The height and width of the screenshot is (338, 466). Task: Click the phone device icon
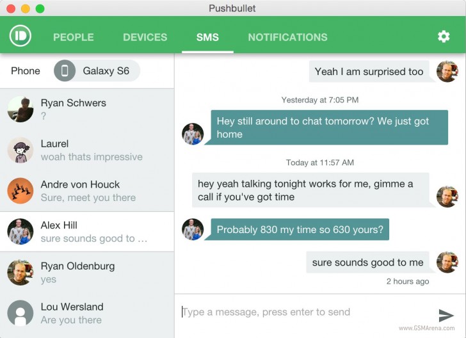point(65,71)
